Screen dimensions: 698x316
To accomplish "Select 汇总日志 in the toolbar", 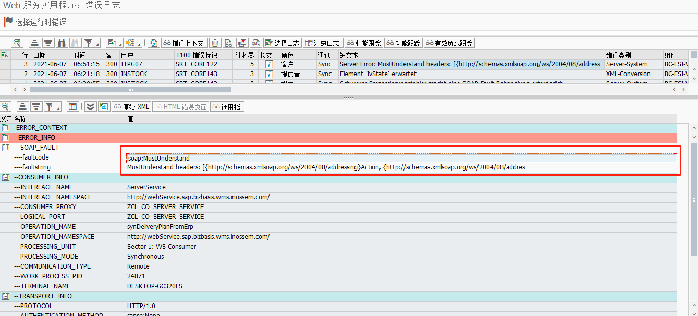I will [324, 42].
